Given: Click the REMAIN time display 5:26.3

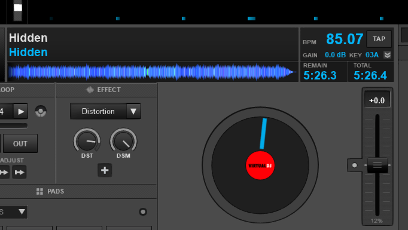Looking at the screenshot, I should pos(320,76).
